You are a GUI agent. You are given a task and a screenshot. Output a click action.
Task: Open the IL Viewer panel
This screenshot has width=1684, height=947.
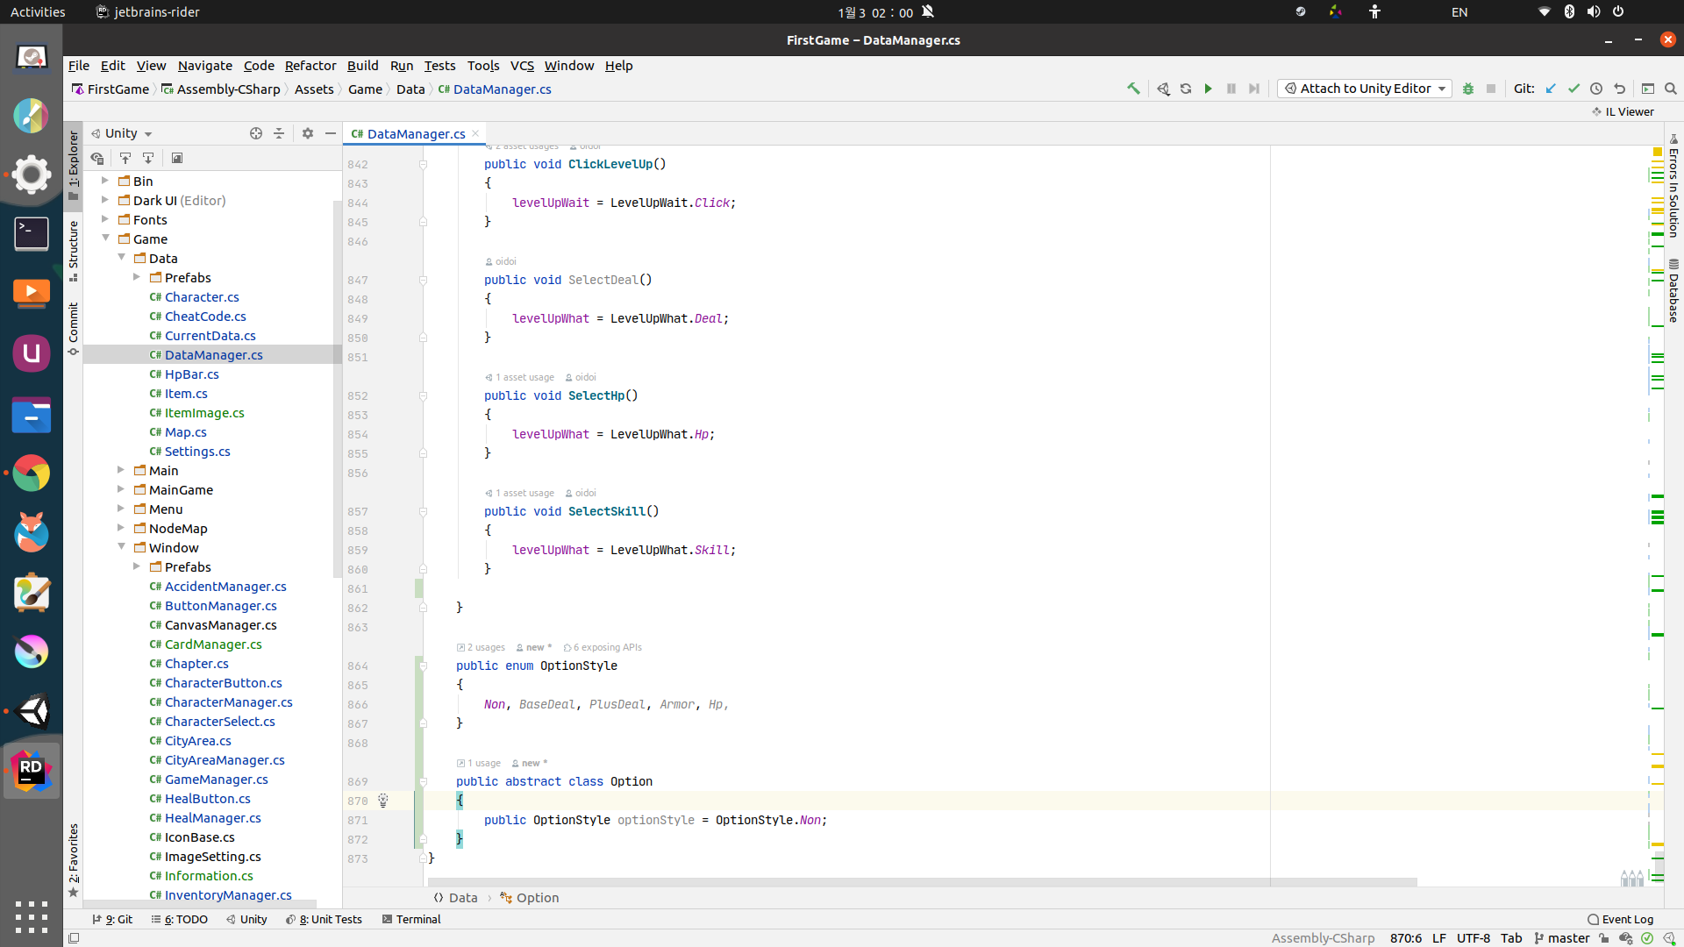[1623, 111]
